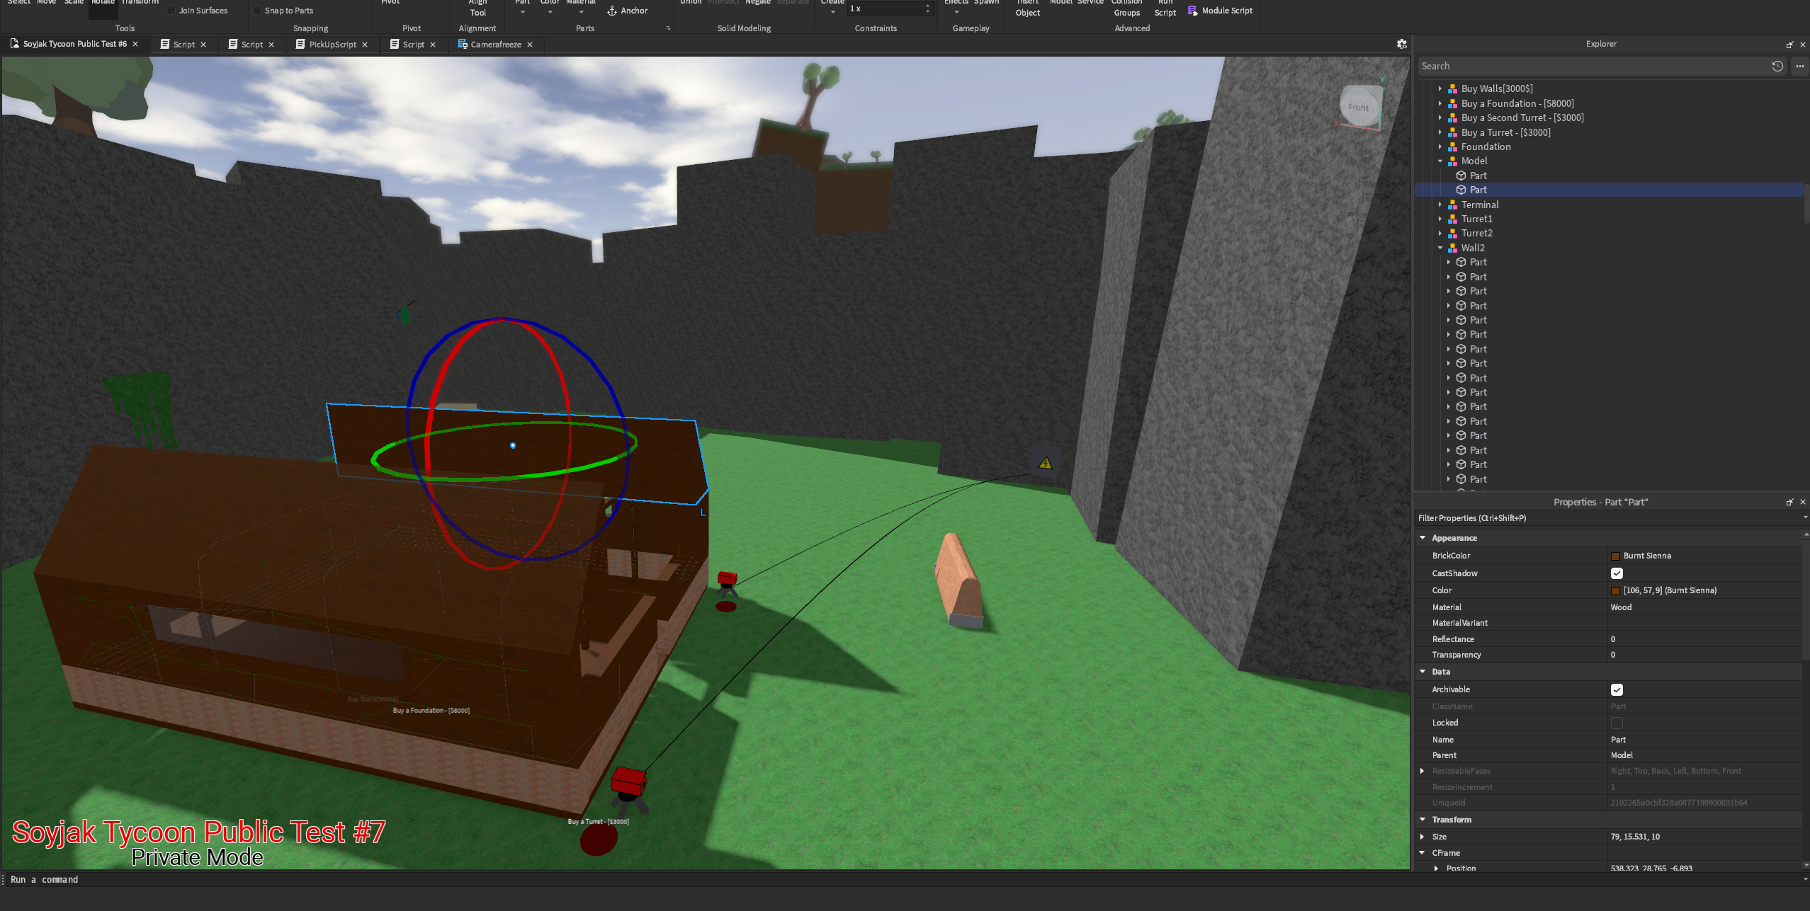
Task: Collapse the CFrame property
Action: point(1422,853)
